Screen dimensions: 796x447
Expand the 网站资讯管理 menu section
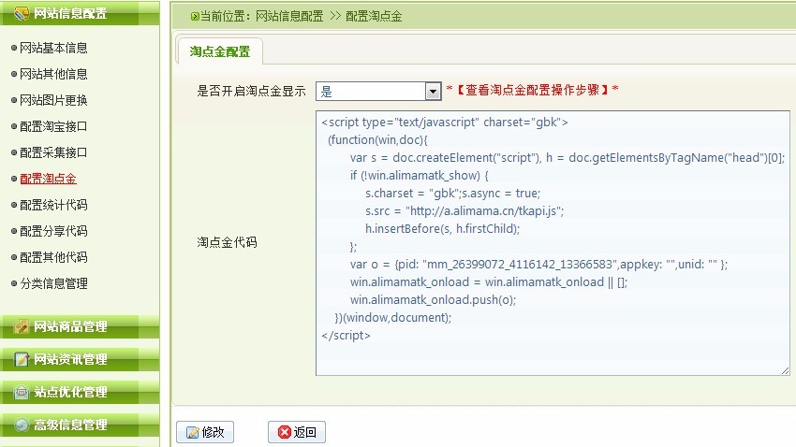tap(80, 359)
